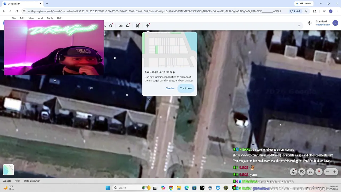Image resolution: width=341 pixels, height=192 pixels.
Task: Toggle the rotation lock button
Action: 302,172
